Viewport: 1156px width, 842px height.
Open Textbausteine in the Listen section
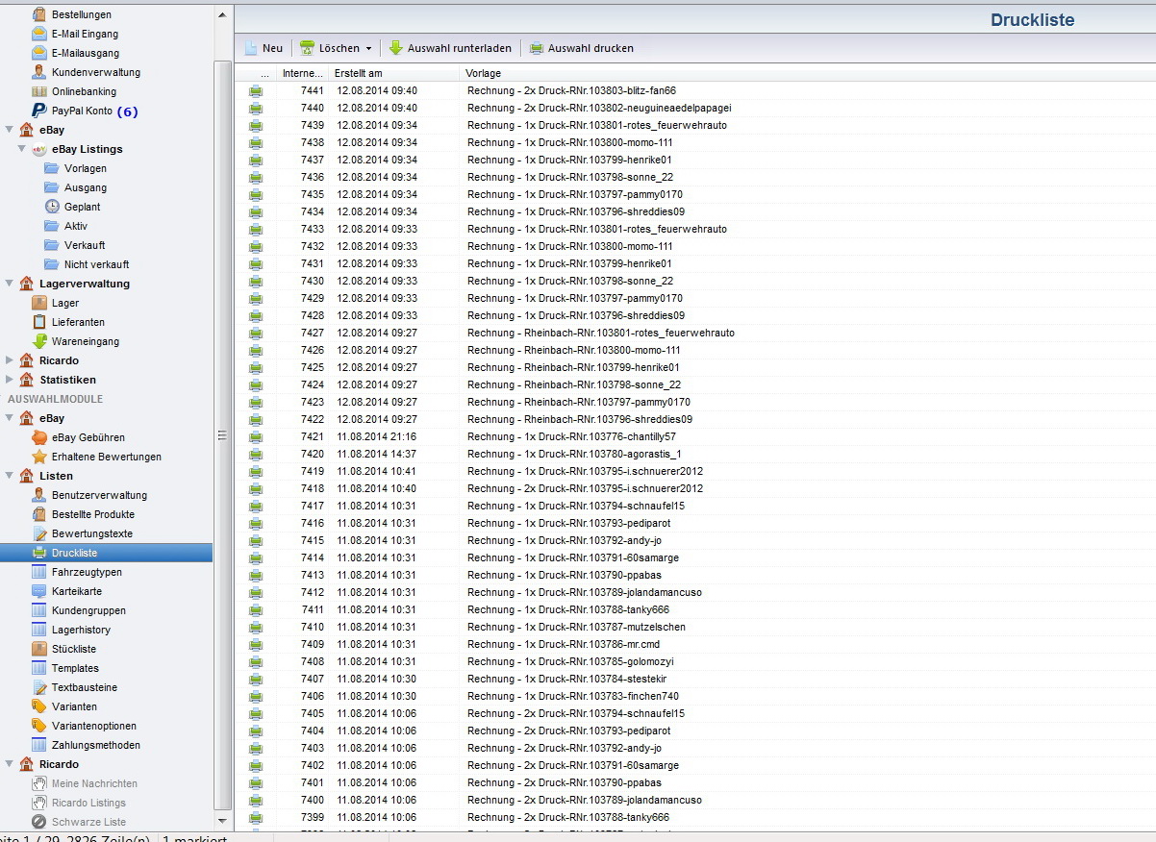[x=84, y=687]
